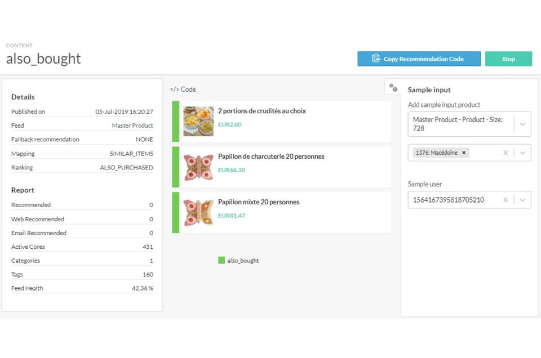Open the Code view label
The width and height of the screenshot is (541, 358).
click(188, 89)
